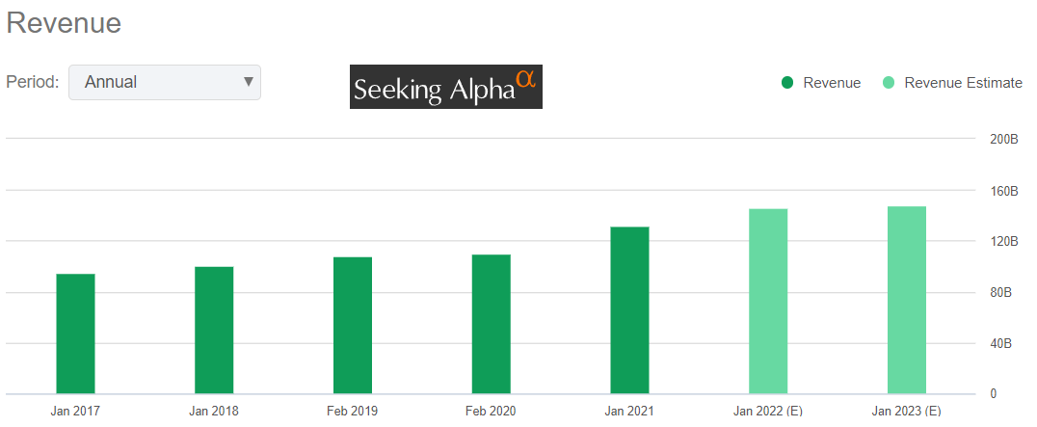Click the dark green Revenue legend dot
Image resolution: width=1037 pixels, height=427 pixels.
click(x=787, y=83)
